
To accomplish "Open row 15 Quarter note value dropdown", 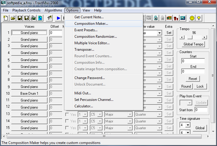I will click(x=148, y=128).
